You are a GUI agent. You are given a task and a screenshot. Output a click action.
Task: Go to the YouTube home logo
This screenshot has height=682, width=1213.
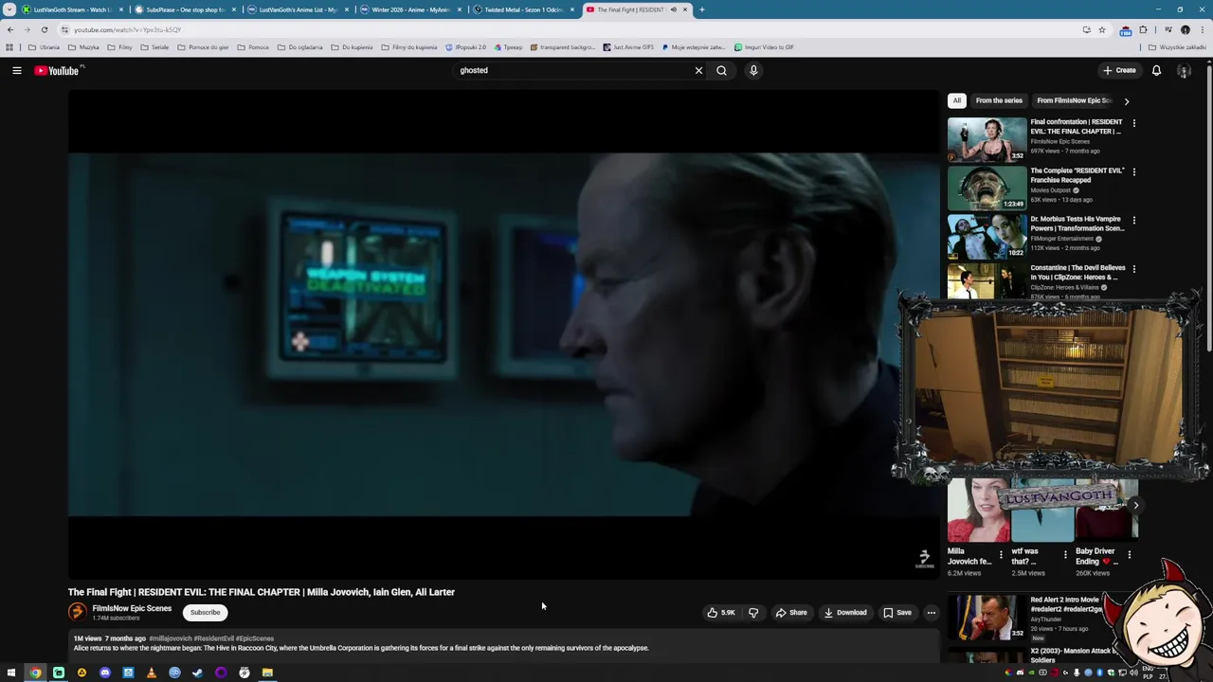coord(57,70)
